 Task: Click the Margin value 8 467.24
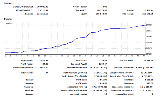click(x=149, y=10)
